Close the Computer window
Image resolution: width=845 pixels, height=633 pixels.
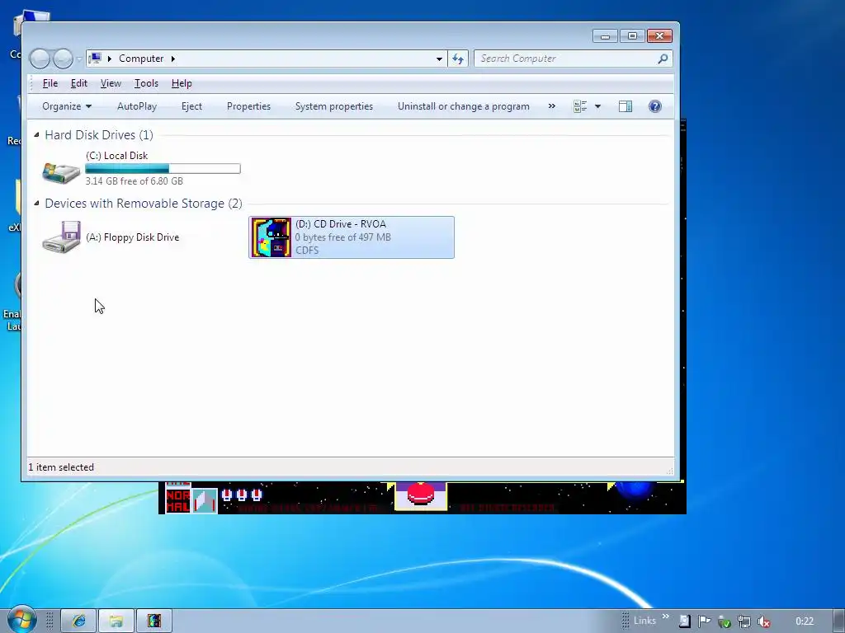[x=659, y=36]
